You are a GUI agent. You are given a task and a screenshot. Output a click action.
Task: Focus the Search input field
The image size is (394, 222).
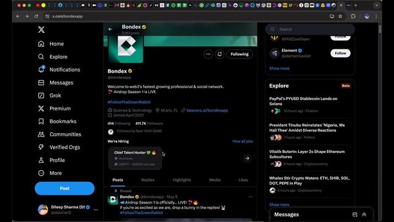click(x=310, y=30)
